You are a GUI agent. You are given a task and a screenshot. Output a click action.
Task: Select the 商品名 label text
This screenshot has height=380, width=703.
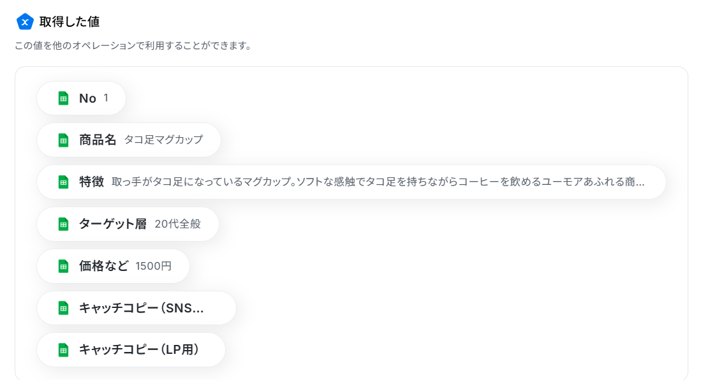pyautogui.click(x=98, y=140)
